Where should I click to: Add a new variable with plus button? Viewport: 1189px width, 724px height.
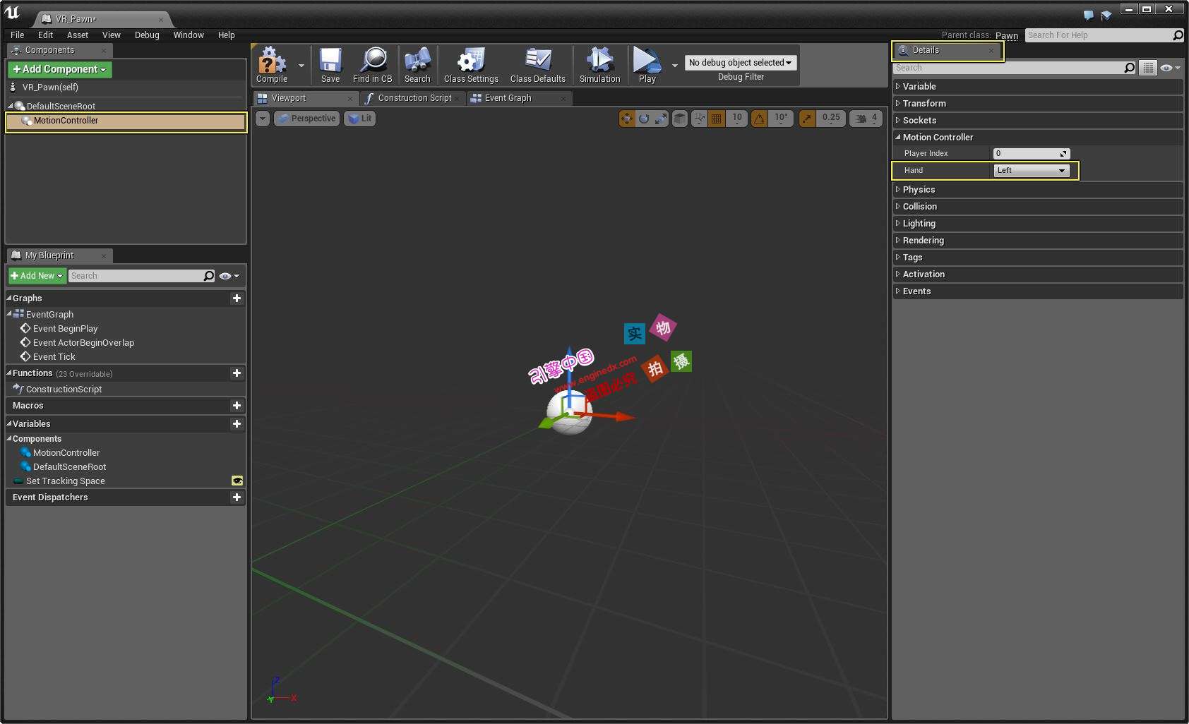coord(237,424)
